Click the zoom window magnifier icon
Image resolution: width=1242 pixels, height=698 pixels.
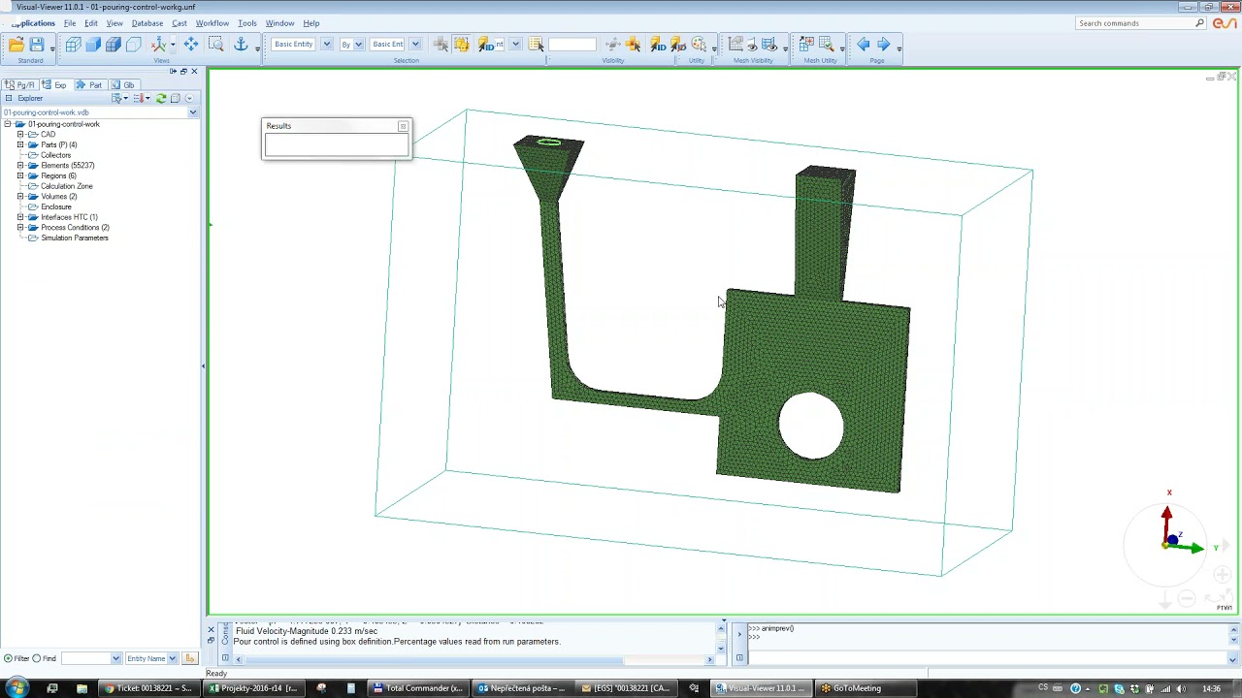(x=215, y=45)
